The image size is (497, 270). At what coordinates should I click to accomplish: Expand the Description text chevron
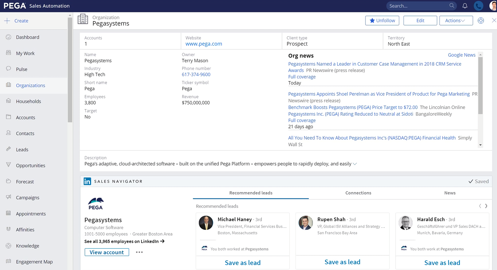tap(355, 164)
